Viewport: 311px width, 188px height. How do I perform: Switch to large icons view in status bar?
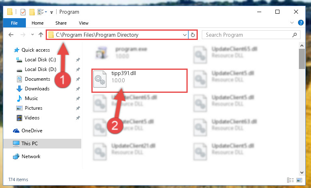pyautogui.click(x=299, y=180)
